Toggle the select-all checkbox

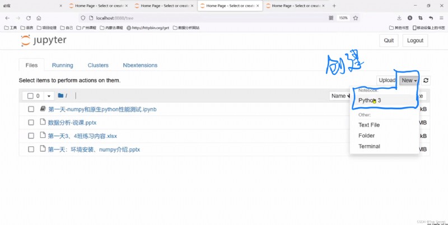pyautogui.click(x=30, y=96)
